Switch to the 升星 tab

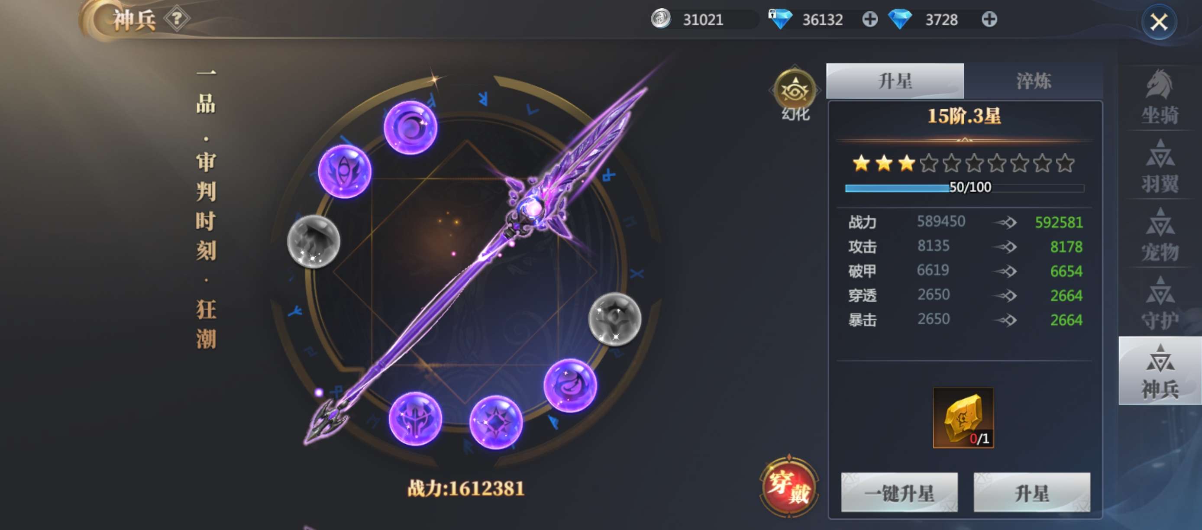895,81
